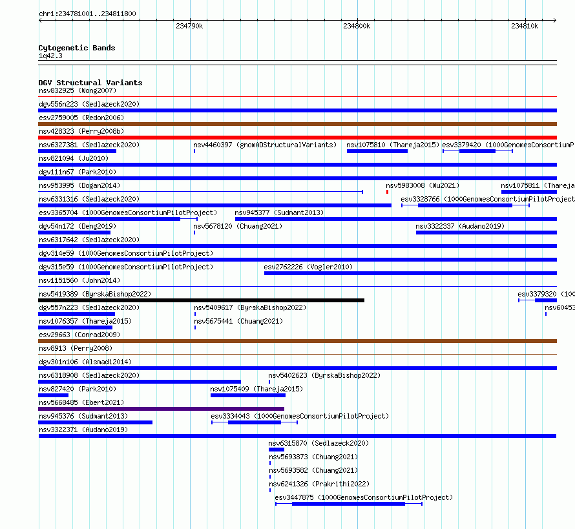Click the nsv5983008 (Wu2021) red marker
The width and height of the screenshot is (575, 529).
[x=387, y=192]
